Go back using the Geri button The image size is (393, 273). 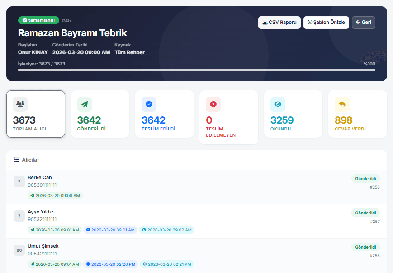363,23
